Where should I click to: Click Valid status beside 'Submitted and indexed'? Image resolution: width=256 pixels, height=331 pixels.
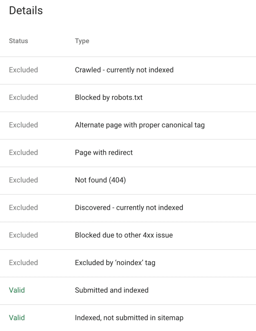pos(17,290)
